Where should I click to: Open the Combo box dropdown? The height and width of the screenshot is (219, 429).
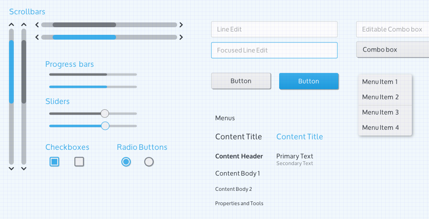(x=392, y=50)
